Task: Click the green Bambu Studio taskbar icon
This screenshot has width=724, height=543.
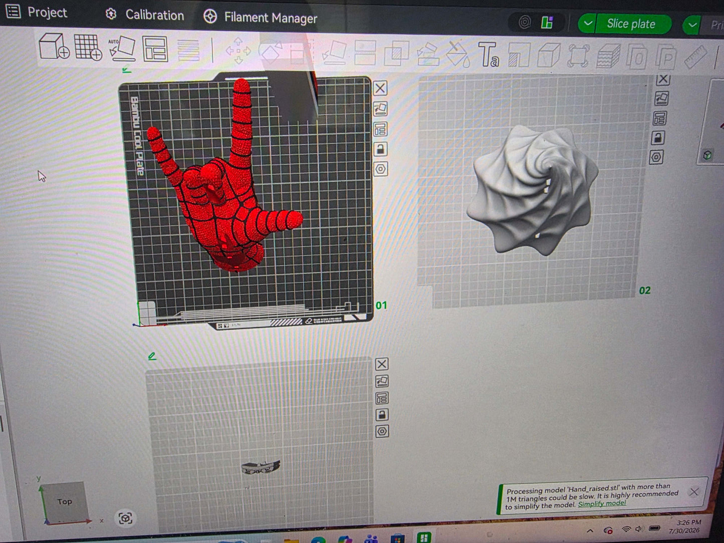Action: [424, 538]
